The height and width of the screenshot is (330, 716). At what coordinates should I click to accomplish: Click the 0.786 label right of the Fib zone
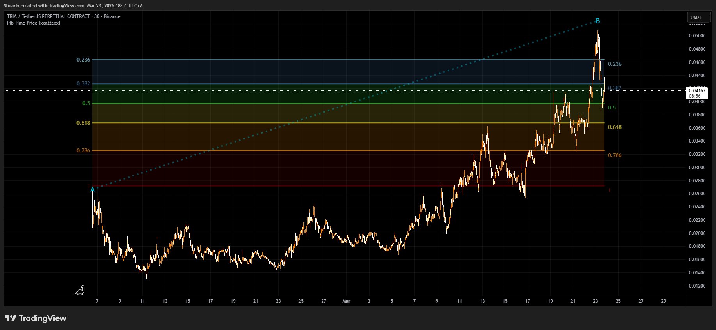pos(615,155)
